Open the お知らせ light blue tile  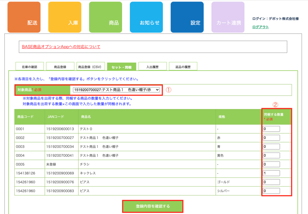pos(146,17)
